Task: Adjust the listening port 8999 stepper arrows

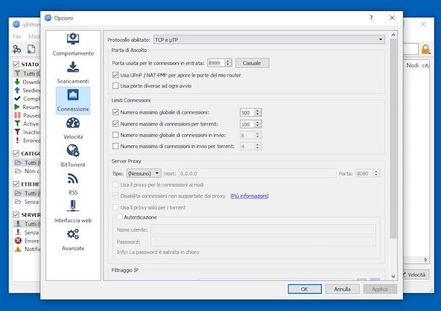Action: [228, 63]
